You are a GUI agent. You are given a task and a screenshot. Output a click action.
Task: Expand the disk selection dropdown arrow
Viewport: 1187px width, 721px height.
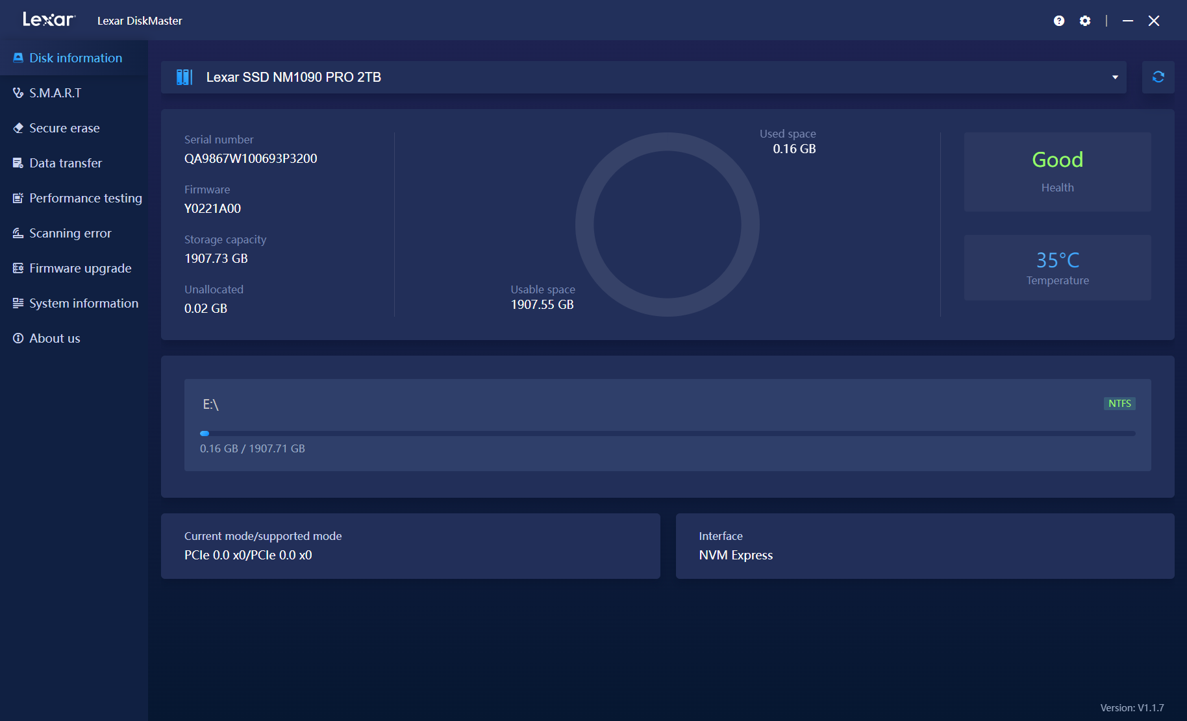[x=1115, y=77]
